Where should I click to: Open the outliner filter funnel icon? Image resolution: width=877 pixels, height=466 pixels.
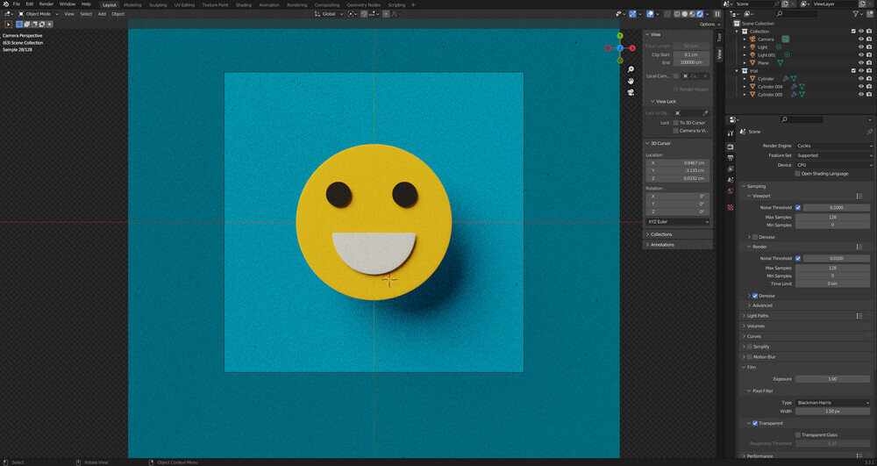tap(856, 14)
